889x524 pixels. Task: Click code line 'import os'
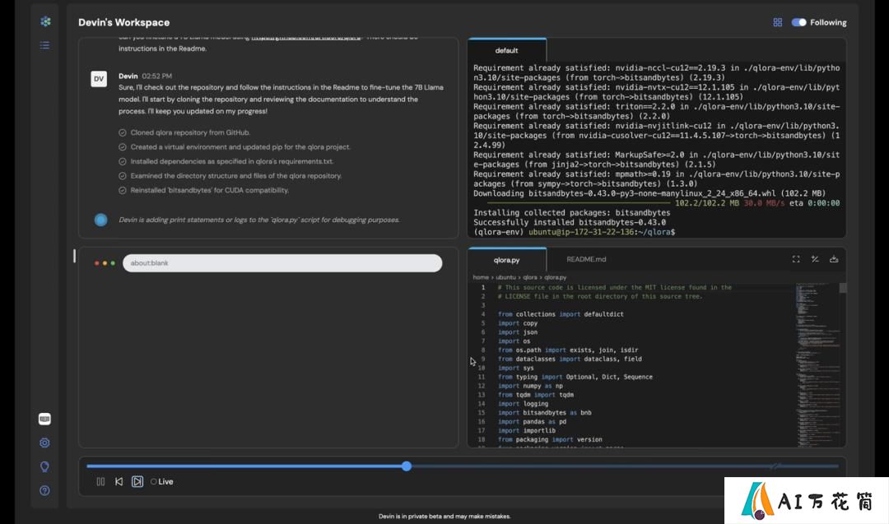[514, 341]
